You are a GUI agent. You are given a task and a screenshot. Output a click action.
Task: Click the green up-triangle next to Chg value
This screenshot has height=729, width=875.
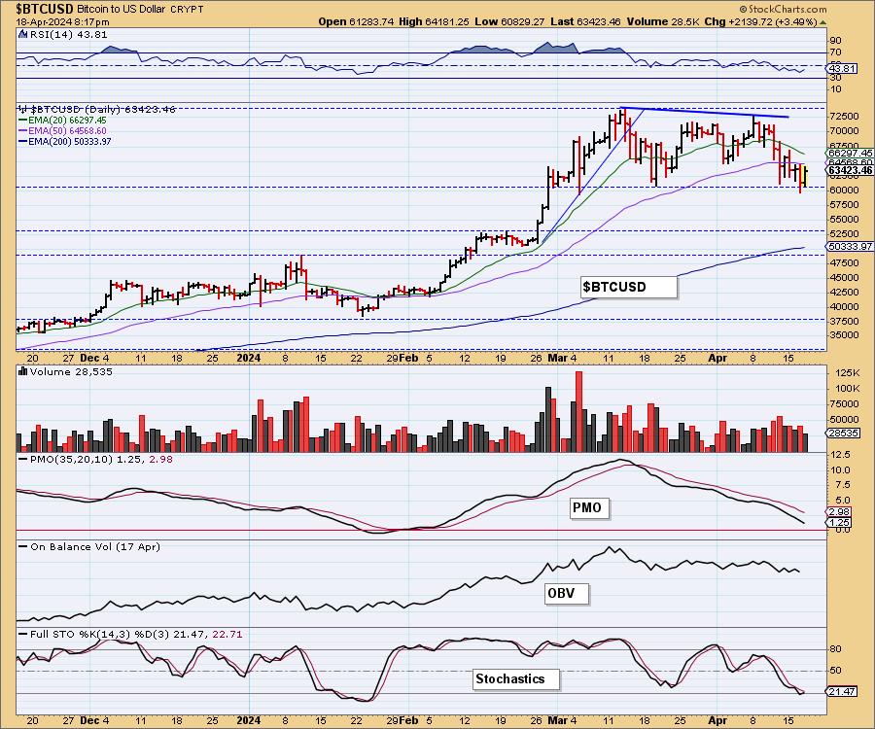tap(822, 22)
